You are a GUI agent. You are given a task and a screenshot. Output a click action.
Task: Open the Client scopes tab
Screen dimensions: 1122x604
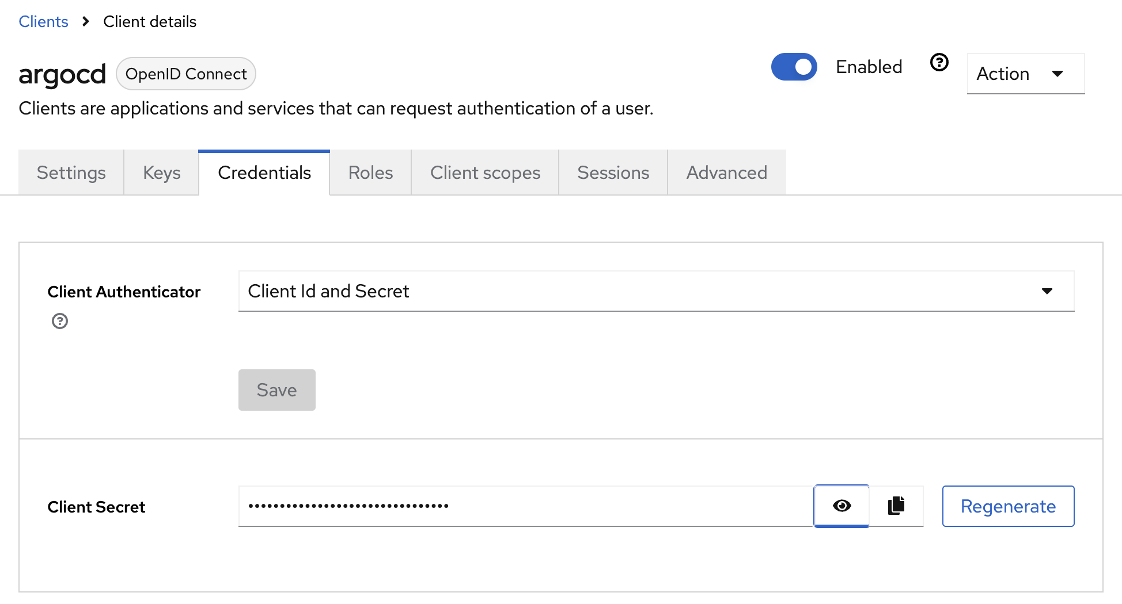pos(485,173)
